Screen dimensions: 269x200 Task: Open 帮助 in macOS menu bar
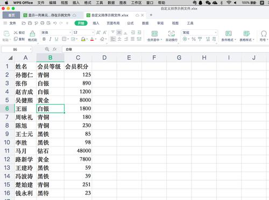click(161, 3)
